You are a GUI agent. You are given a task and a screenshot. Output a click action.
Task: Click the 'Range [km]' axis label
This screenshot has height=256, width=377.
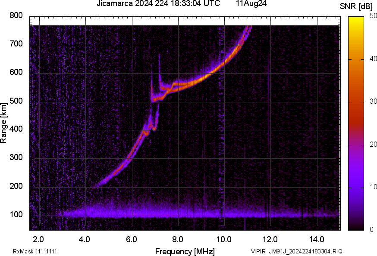[3, 123]
